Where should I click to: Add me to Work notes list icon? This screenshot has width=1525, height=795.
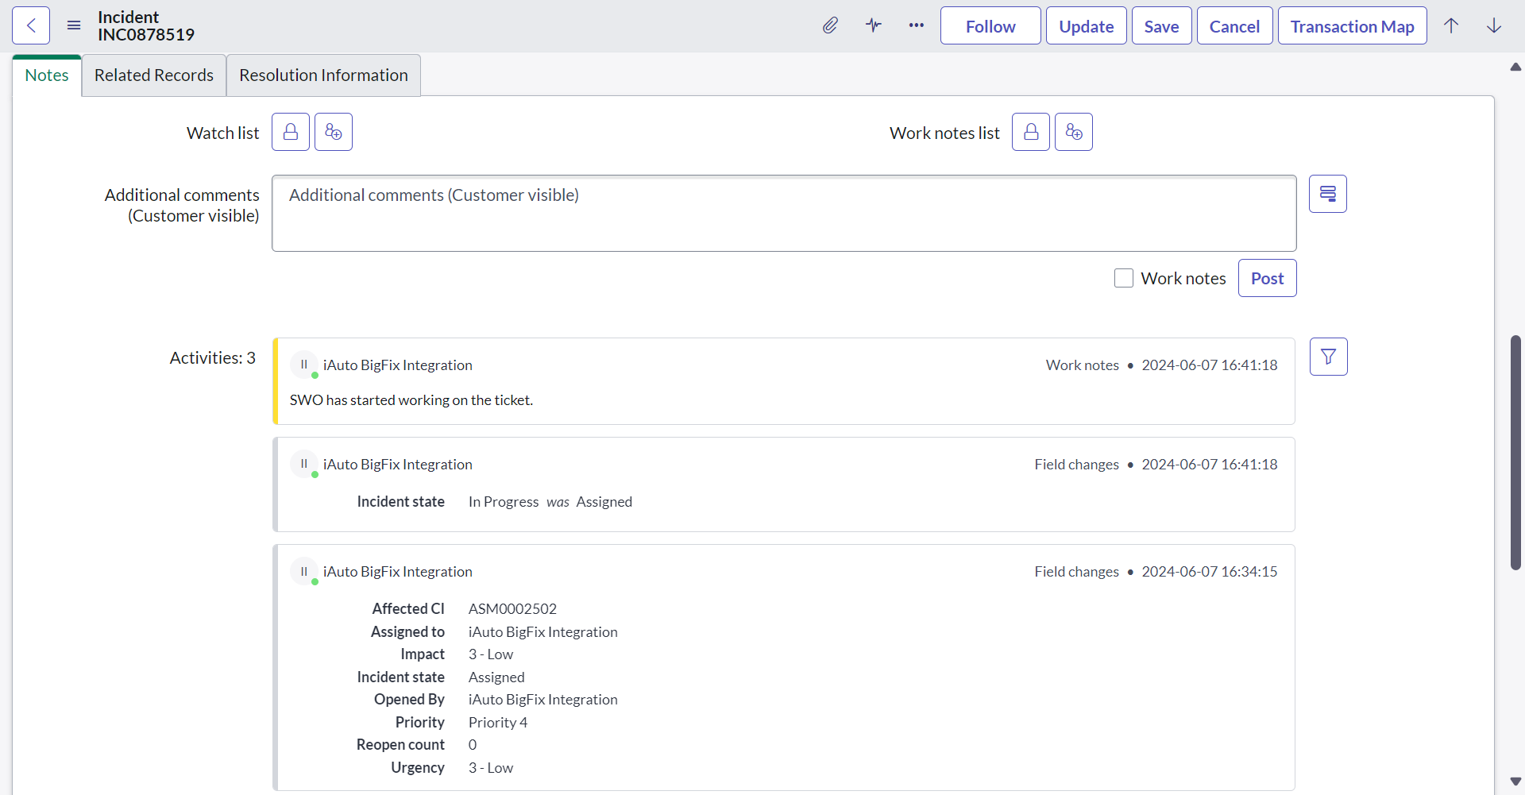point(1074,132)
